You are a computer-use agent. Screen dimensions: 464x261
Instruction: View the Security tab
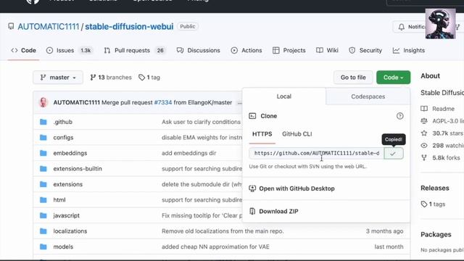tap(365, 50)
